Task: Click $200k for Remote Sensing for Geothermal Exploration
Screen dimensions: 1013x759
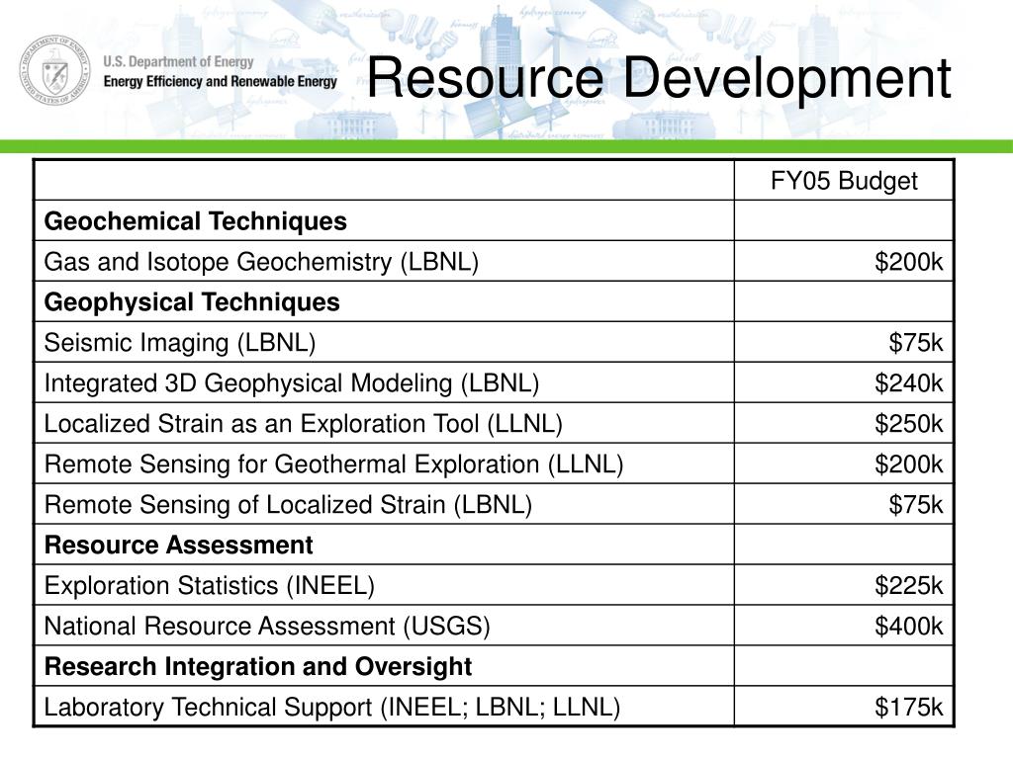Action: [908, 464]
